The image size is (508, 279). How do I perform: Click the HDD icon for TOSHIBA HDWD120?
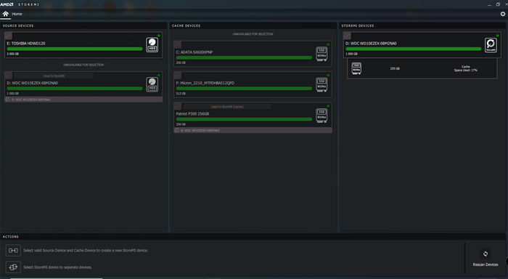[152, 45]
